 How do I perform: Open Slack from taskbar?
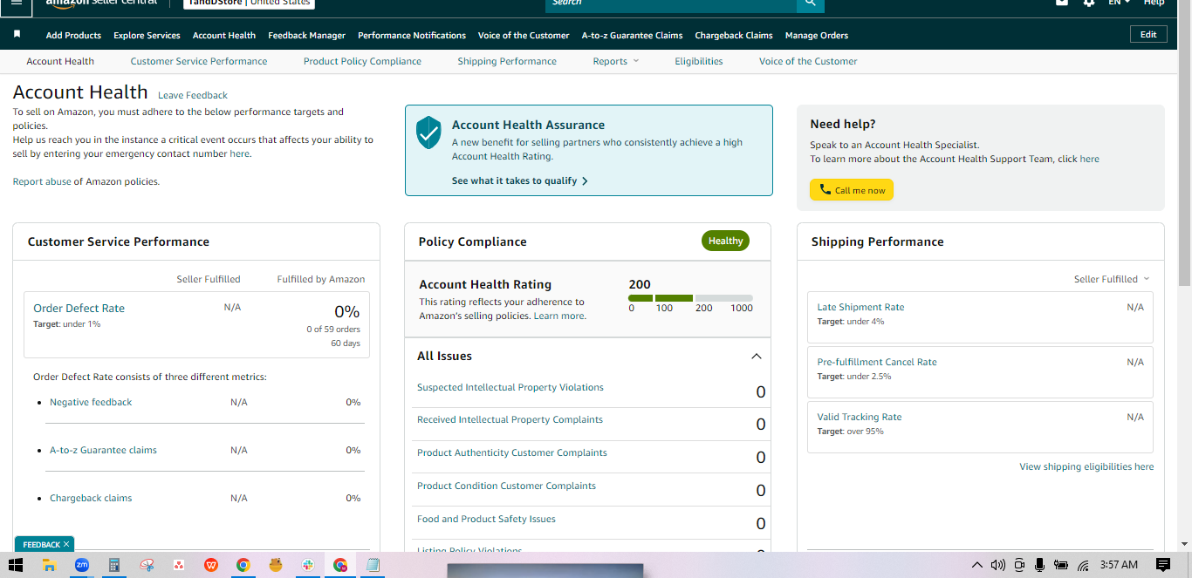coord(308,565)
